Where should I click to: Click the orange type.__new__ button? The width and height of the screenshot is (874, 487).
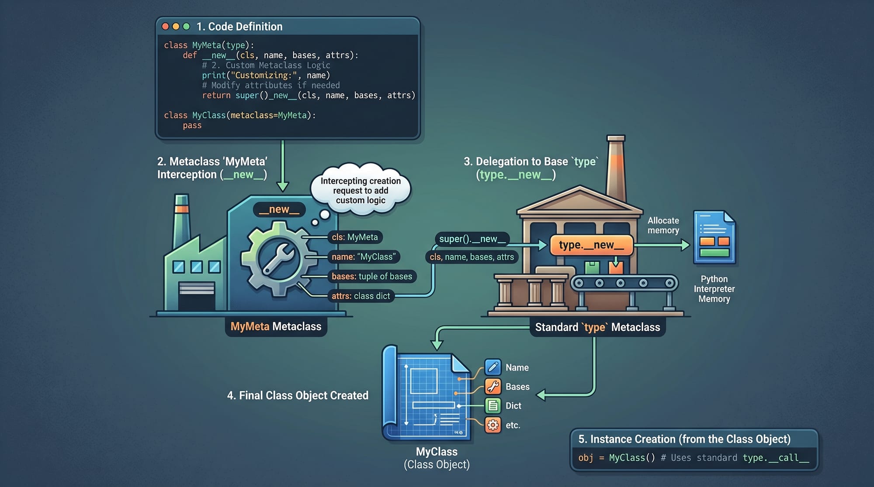(x=591, y=245)
